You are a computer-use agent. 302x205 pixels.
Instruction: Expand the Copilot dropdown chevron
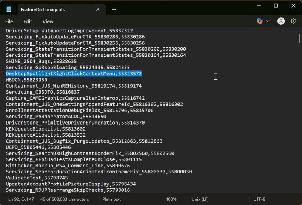(x=268, y=21)
